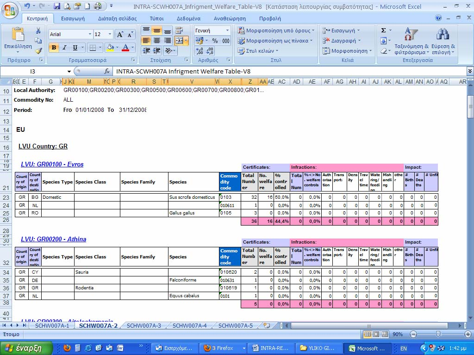Open the Διάταξη σελίδας tab
This screenshot has width=474, height=355.
click(x=117, y=18)
